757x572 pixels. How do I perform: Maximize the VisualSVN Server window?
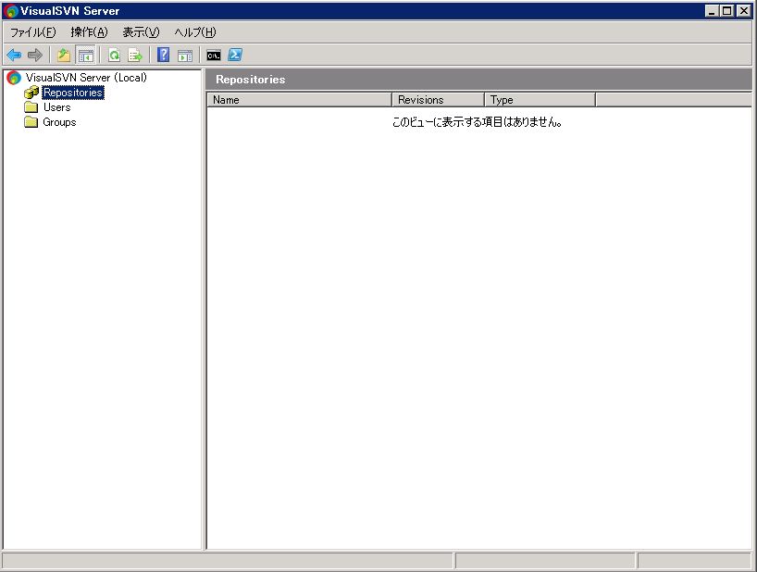(726, 10)
